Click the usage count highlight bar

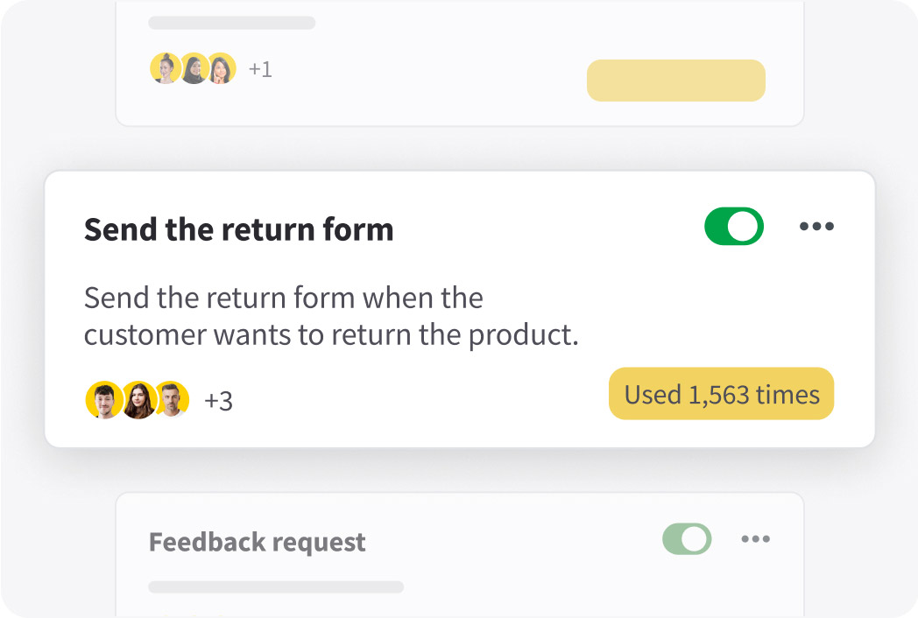point(721,394)
